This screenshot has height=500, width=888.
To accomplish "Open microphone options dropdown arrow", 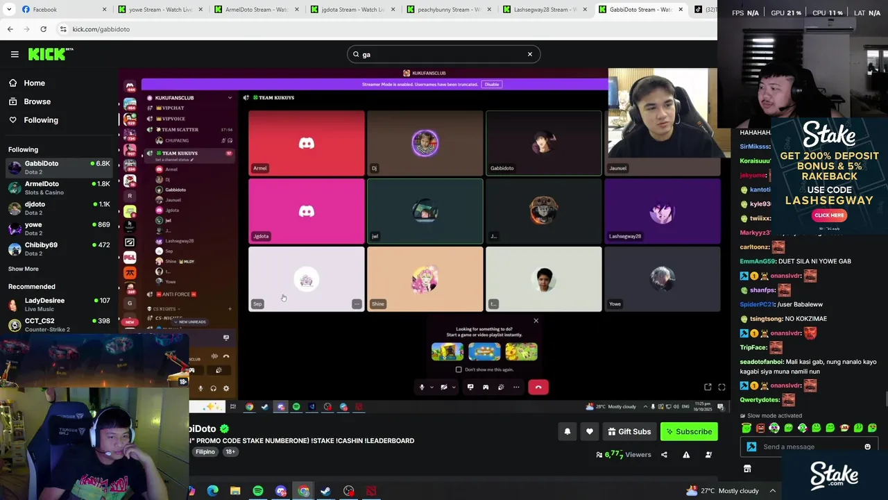I will coord(432,387).
